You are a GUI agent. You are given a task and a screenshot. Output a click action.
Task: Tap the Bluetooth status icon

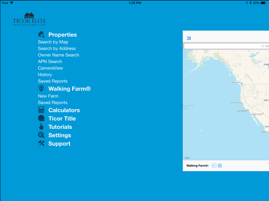[250, 3]
